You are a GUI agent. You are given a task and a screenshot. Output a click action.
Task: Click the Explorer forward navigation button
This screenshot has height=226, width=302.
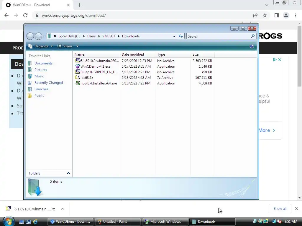pyautogui.click(x=38, y=36)
